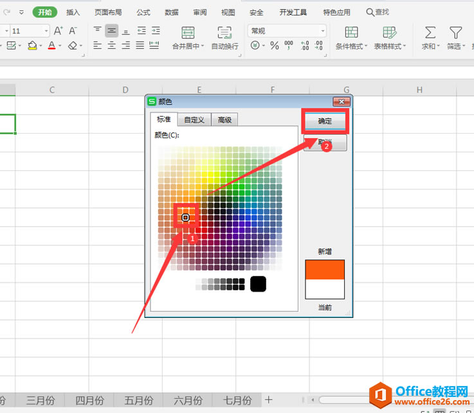Pick the selected orange color swatch
The height and width of the screenshot is (413, 474).
click(x=186, y=217)
